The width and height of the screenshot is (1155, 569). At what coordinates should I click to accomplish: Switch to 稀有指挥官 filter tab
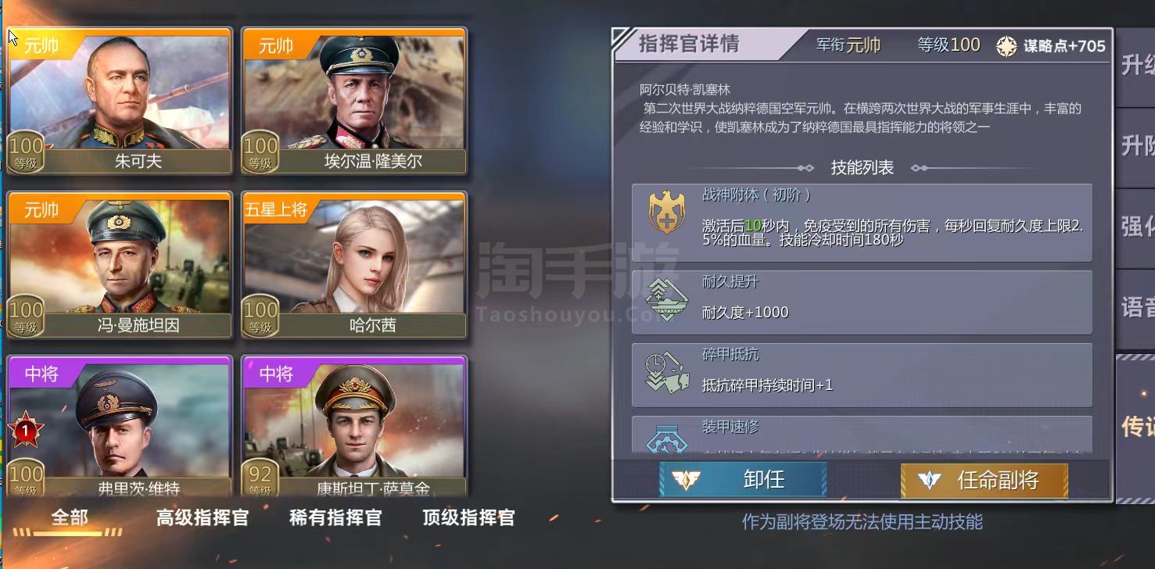[335, 517]
